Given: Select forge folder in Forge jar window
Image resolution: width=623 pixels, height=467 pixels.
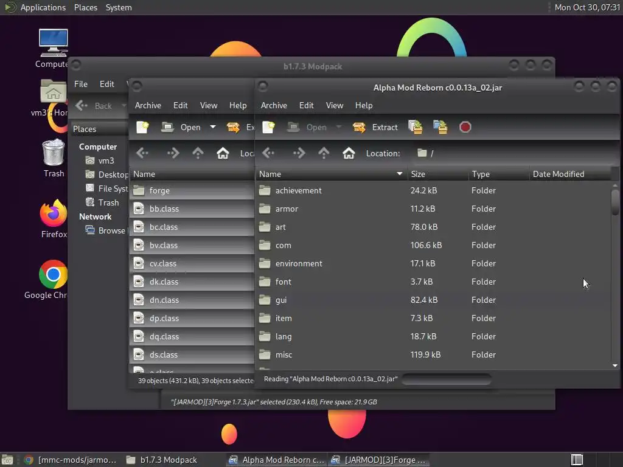Looking at the screenshot, I should click(192, 190).
